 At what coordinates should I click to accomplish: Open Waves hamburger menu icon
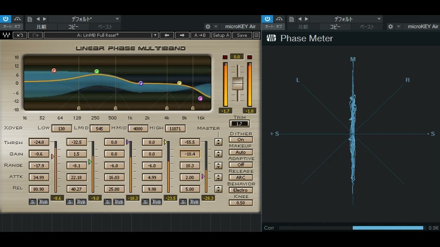[x=256, y=35]
